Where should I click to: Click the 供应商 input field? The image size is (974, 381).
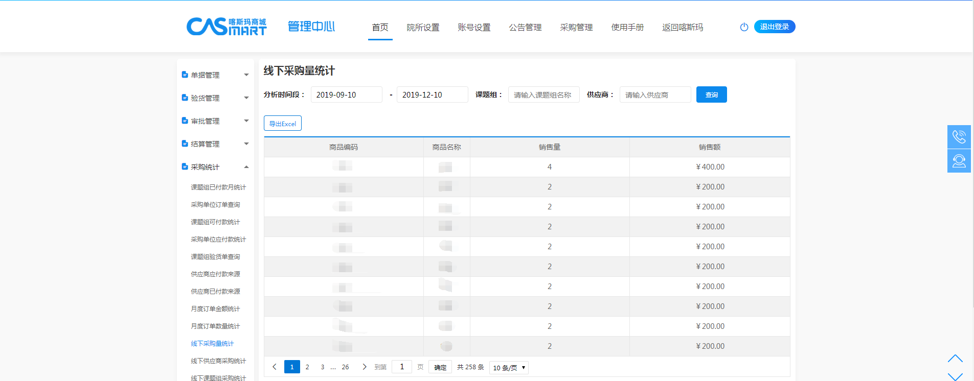[x=655, y=95]
